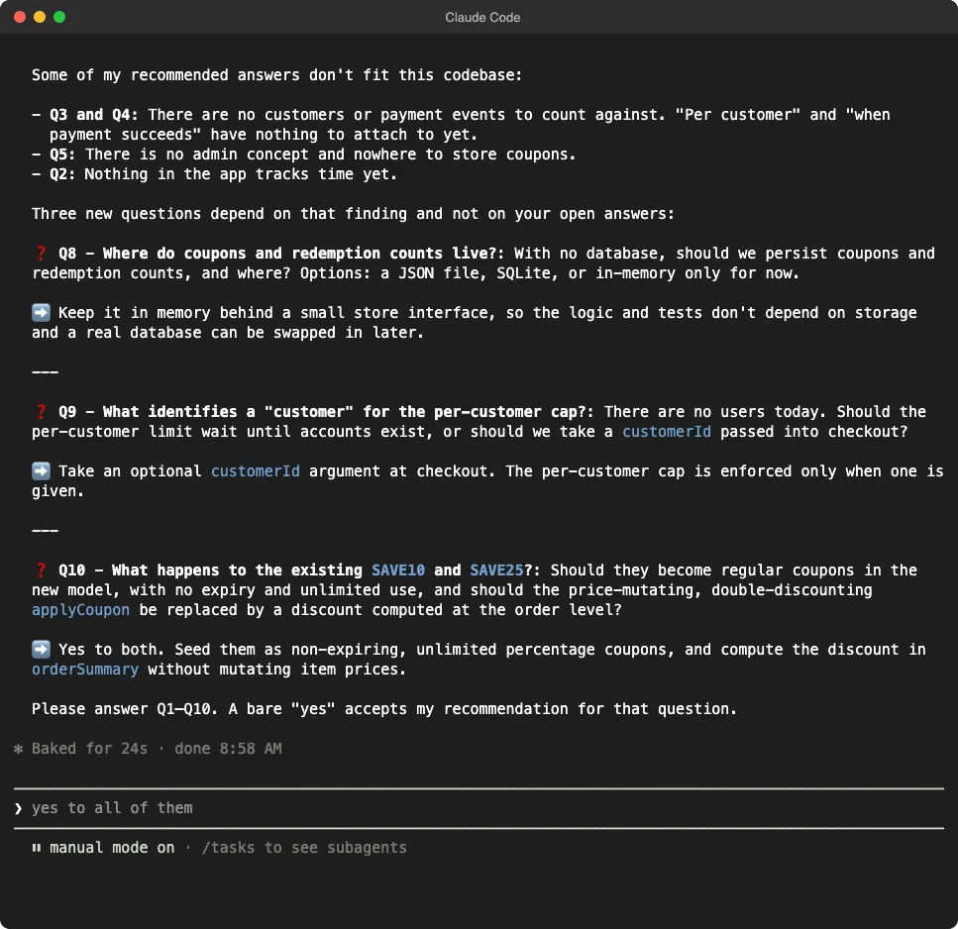The width and height of the screenshot is (958, 929).
Task: Click the red question mark beside Q10
Action: (41, 570)
